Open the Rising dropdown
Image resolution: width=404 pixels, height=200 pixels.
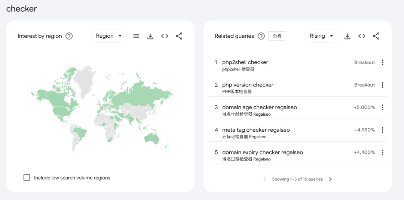(322, 36)
